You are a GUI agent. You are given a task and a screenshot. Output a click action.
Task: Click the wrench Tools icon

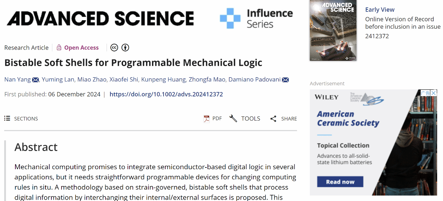click(x=233, y=119)
